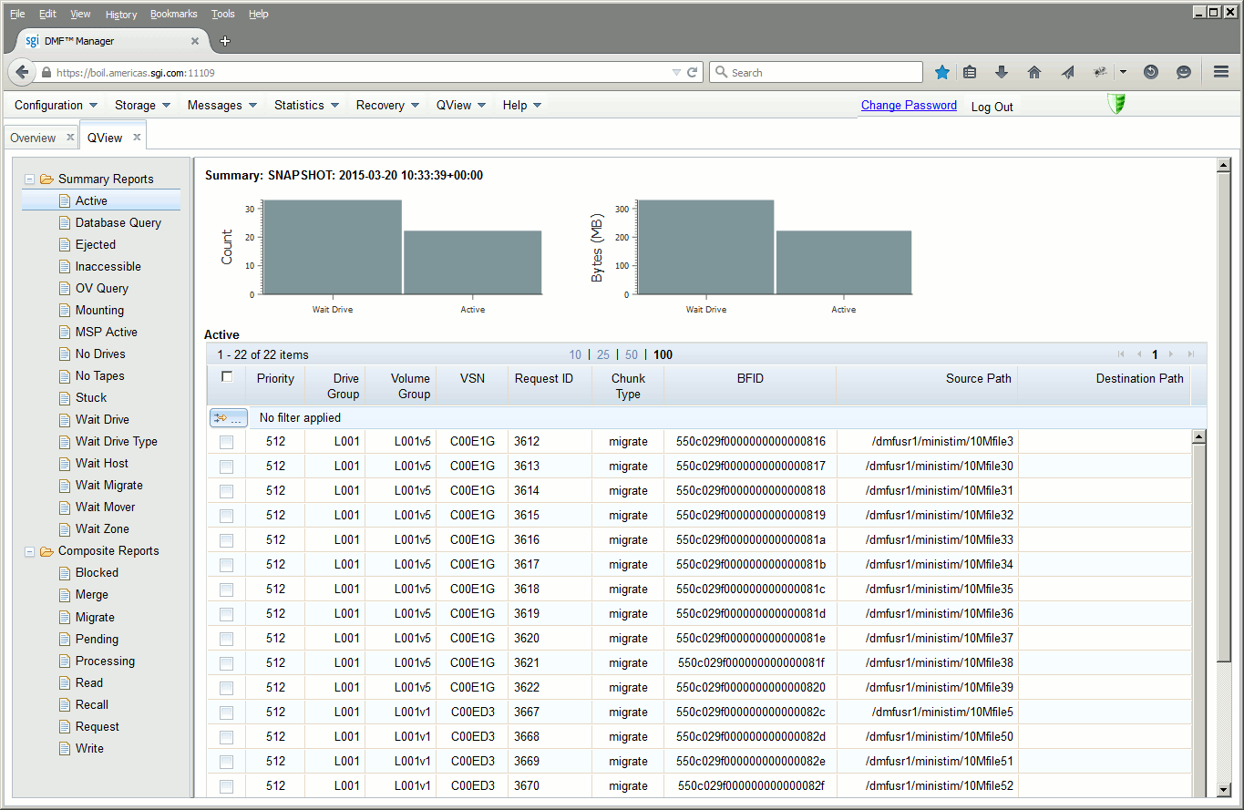The image size is (1244, 810).
Task: Click the Summary Reports folder icon
Action: click(x=46, y=179)
